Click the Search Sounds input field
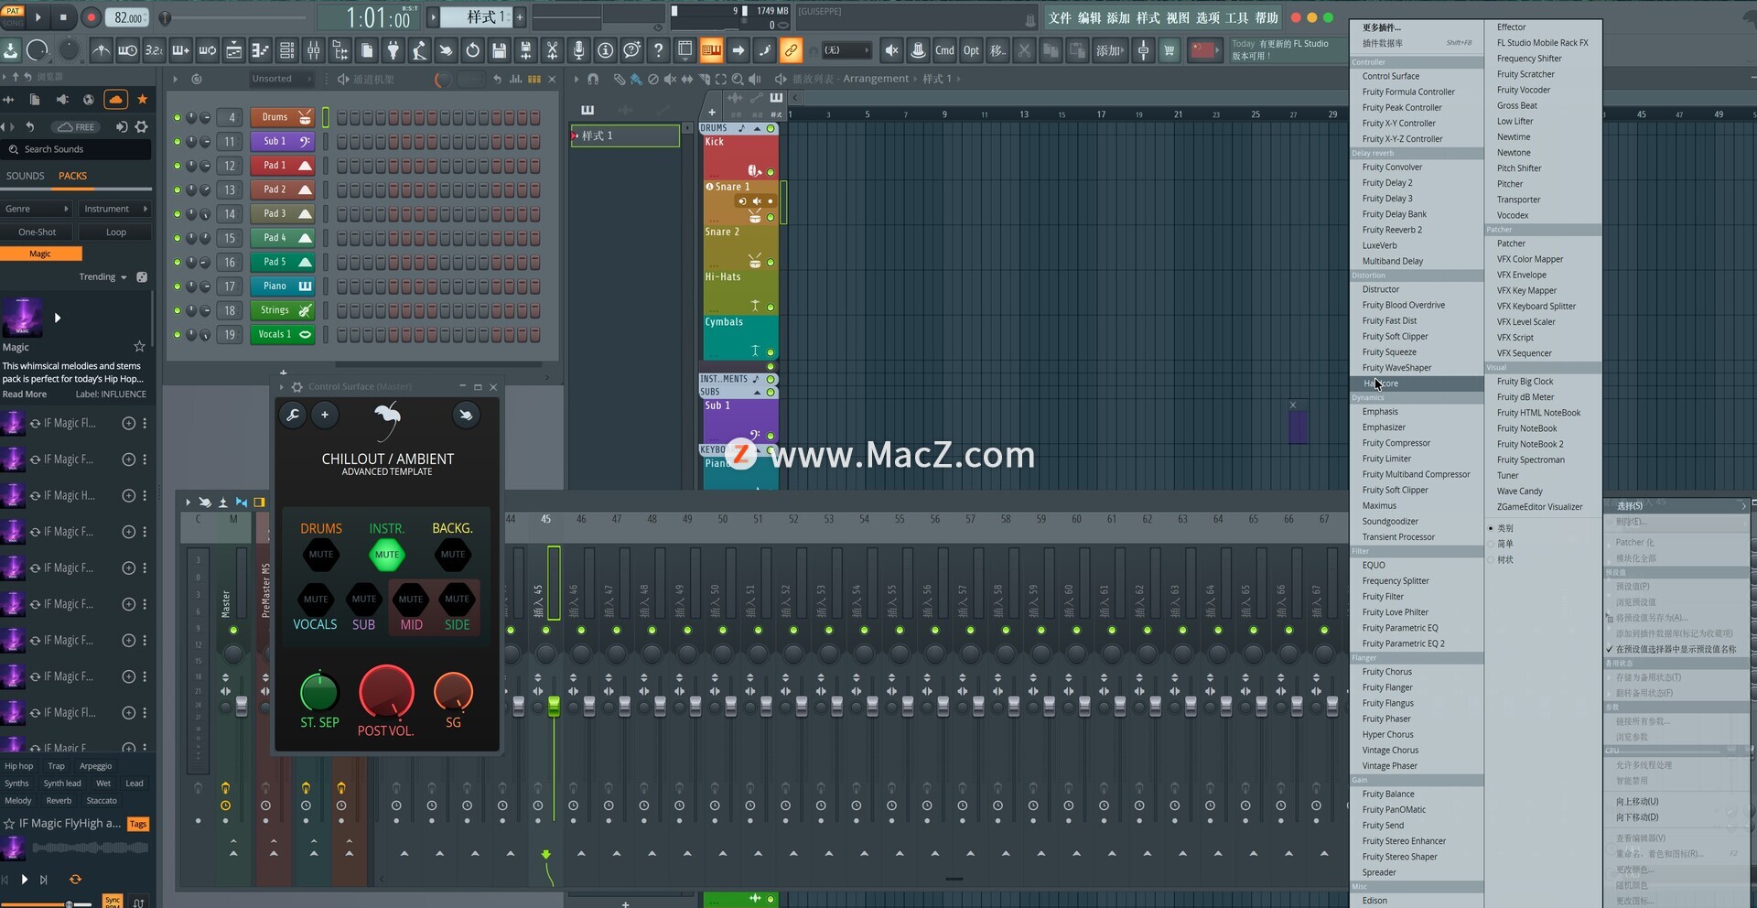The height and width of the screenshot is (908, 1757). click(x=76, y=149)
